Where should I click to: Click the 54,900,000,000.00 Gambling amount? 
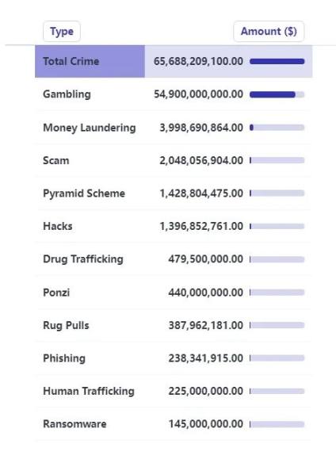point(198,94)
